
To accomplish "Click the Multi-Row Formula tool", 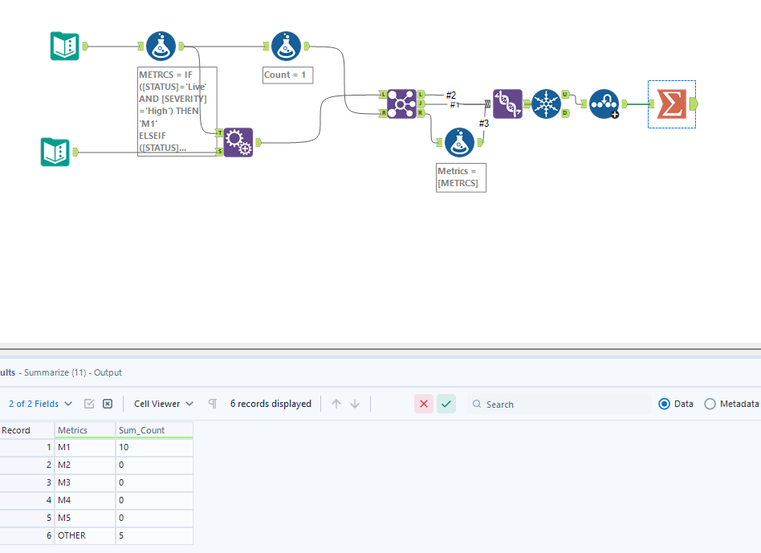I will (604, 104).
